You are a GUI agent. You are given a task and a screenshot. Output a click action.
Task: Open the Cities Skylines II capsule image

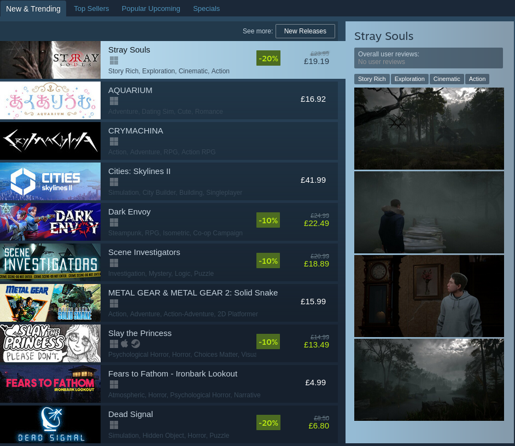tap(50, 182)
